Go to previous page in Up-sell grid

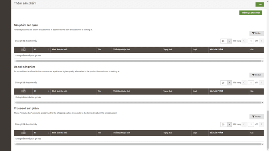[244, 83]
